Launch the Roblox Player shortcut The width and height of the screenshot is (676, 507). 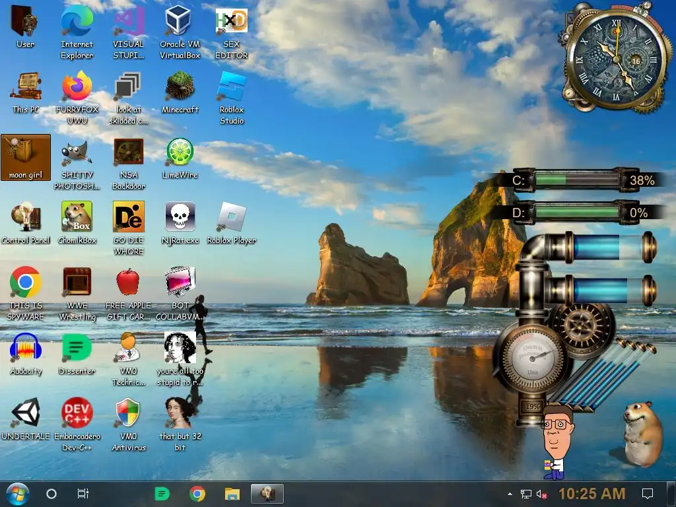232,222
